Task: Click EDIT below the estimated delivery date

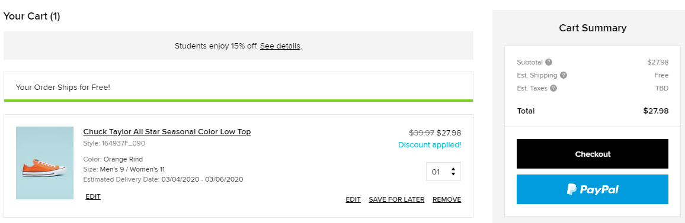Action: (x=93, y=196)
